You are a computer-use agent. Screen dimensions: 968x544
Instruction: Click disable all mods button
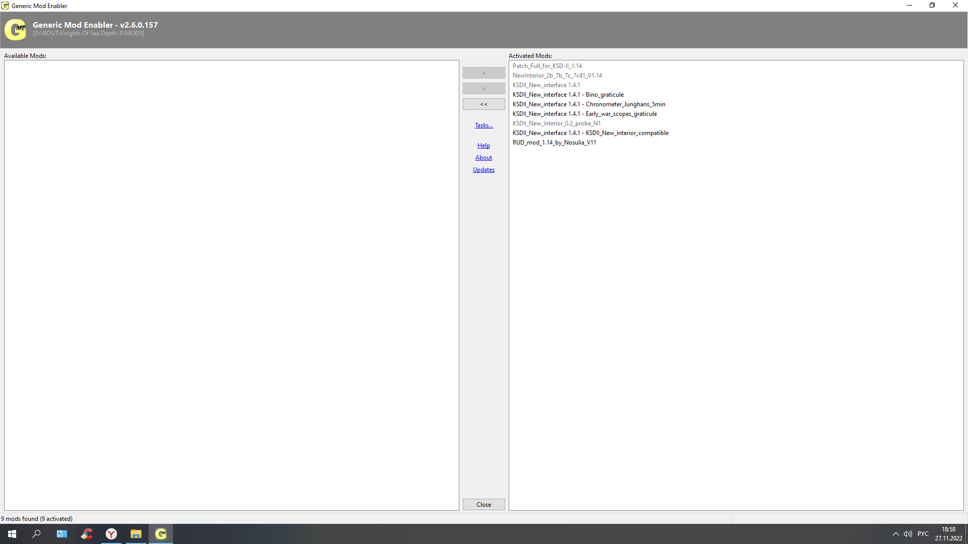[x=484, y=104]
